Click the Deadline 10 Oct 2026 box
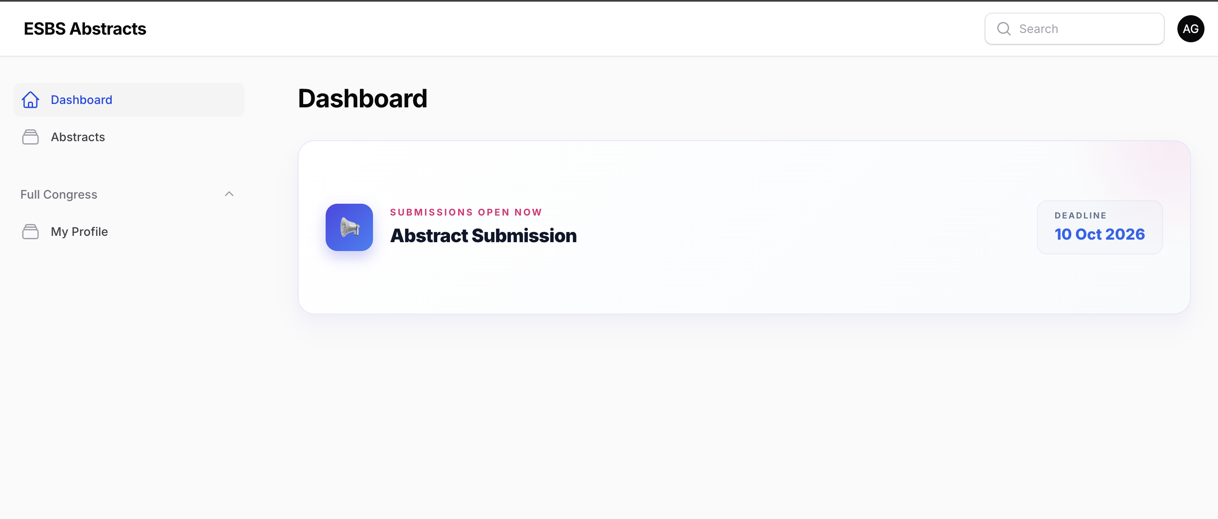The width and height of the screenshot is (1218, 519). click(1099, 227)
